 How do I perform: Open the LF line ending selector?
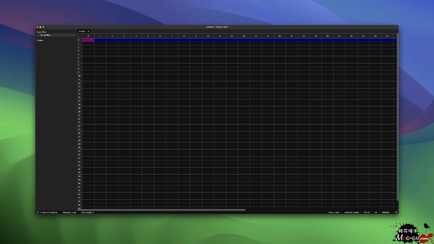coord(376,212)
